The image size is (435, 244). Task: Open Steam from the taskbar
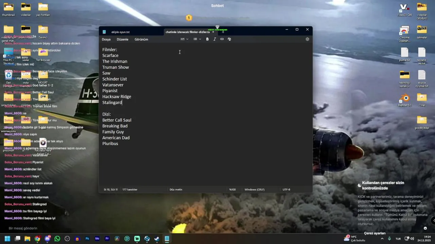point(157,239)
